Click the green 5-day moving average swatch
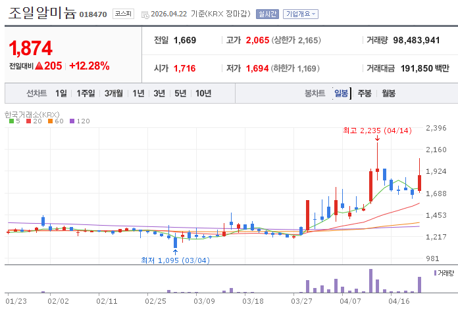Image resolution: width=458 pixels, height=309 pixels. 11,121
